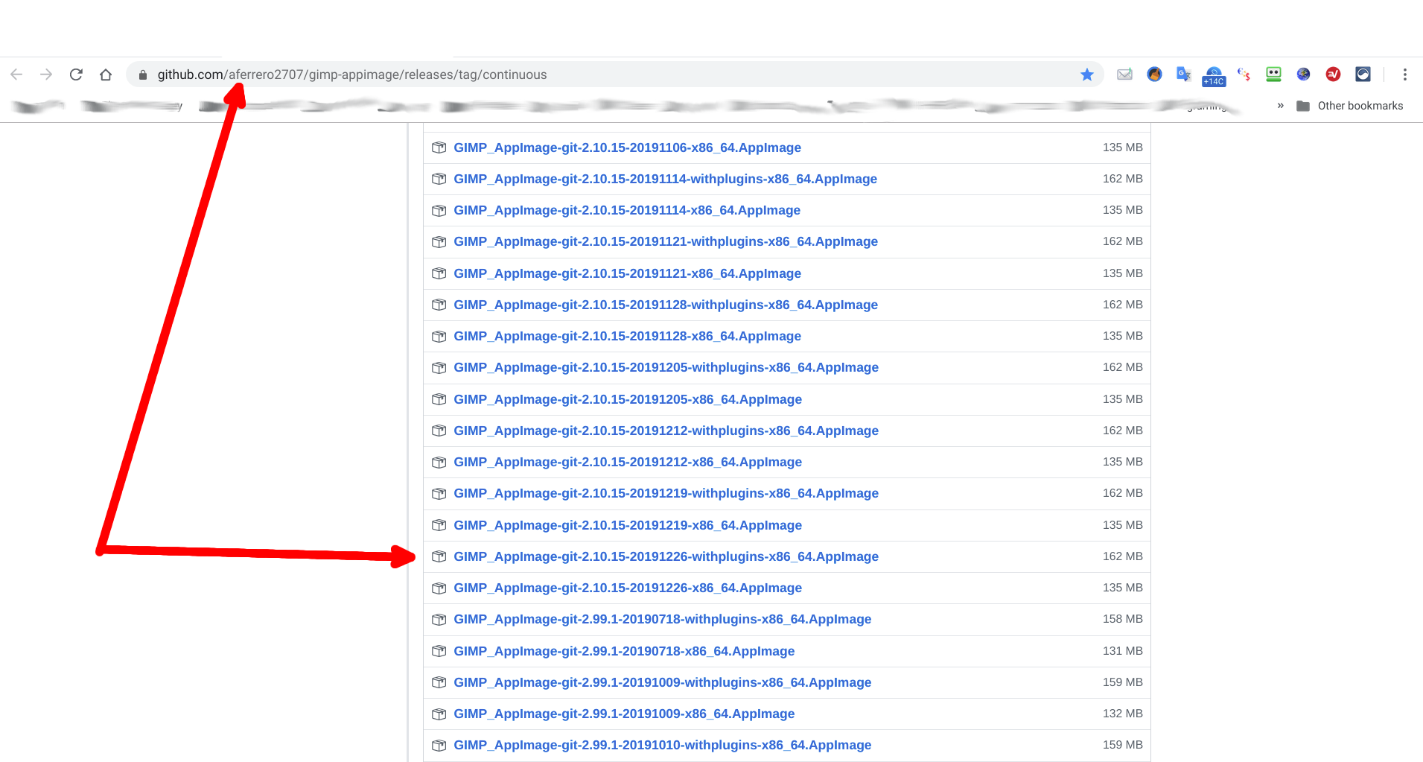
Task: Click package icon of 20191205-x86_64 AppImage
Action: pyautogui.click(x=439, y=399)
